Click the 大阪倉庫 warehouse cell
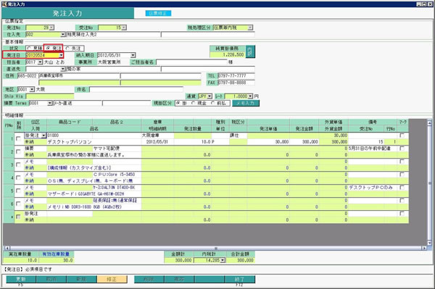Screen dimensions: 435x289 [x=157, y=135]
